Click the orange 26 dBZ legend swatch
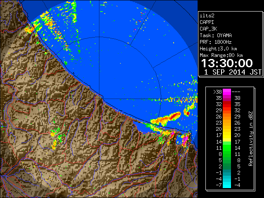 tap(227, 117)
